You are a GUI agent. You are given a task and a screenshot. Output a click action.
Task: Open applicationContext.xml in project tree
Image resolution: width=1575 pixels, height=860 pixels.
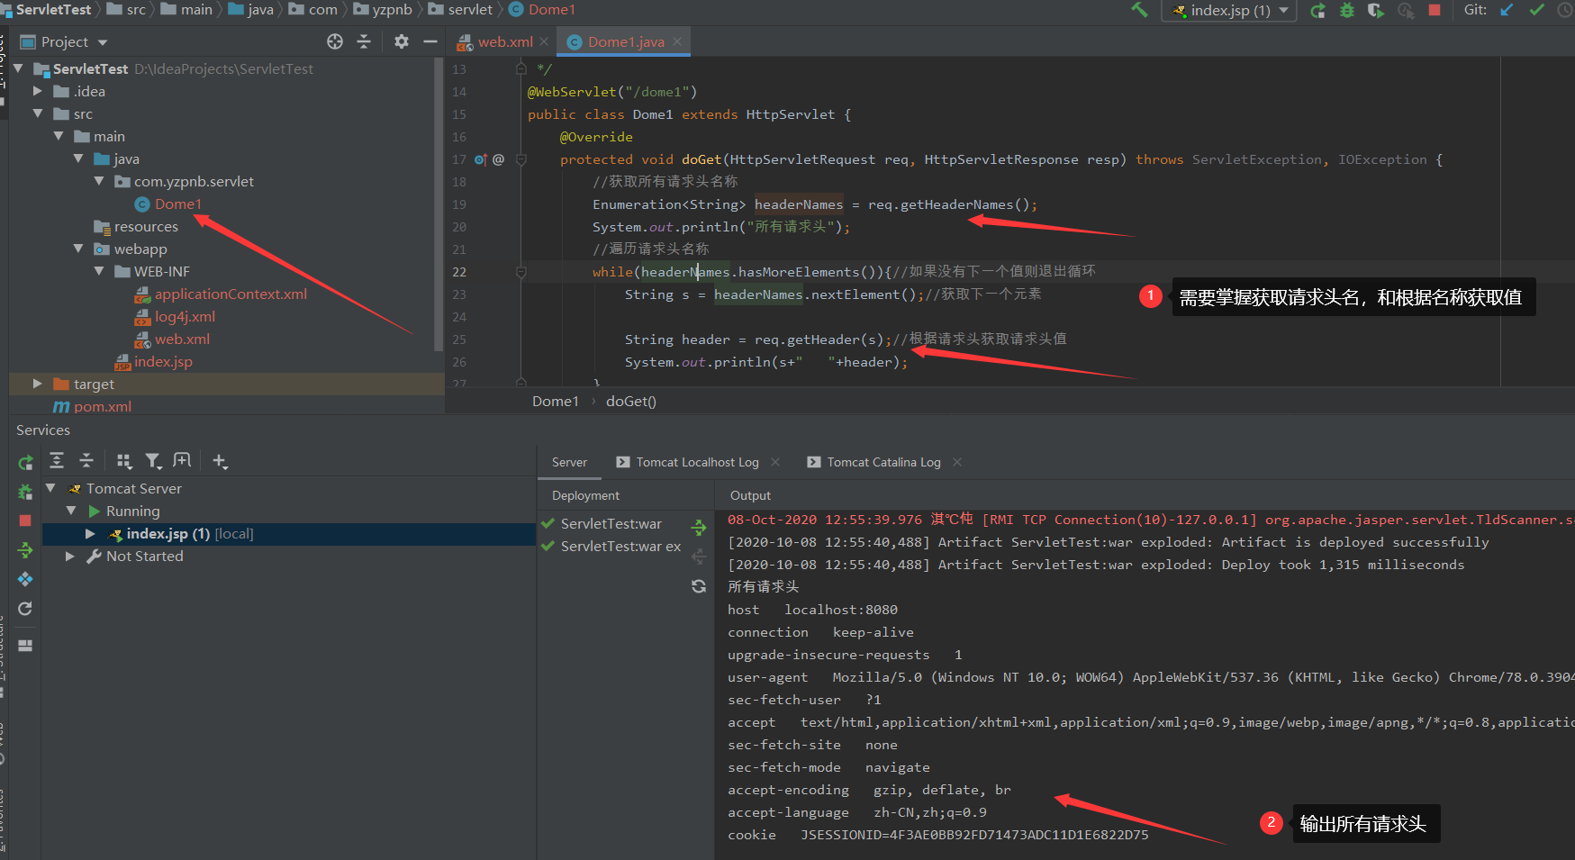[x=231, y=294]
